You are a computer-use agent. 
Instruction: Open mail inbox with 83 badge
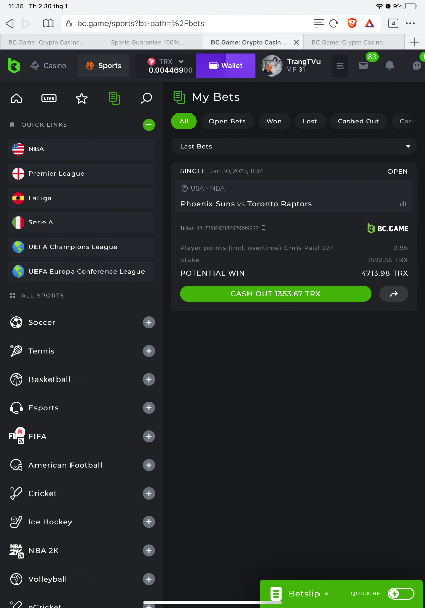point(363,66)
